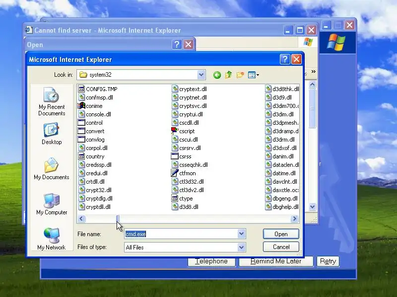
Task: Select the ctl3d32.dll file
Action: coord(188,182)
